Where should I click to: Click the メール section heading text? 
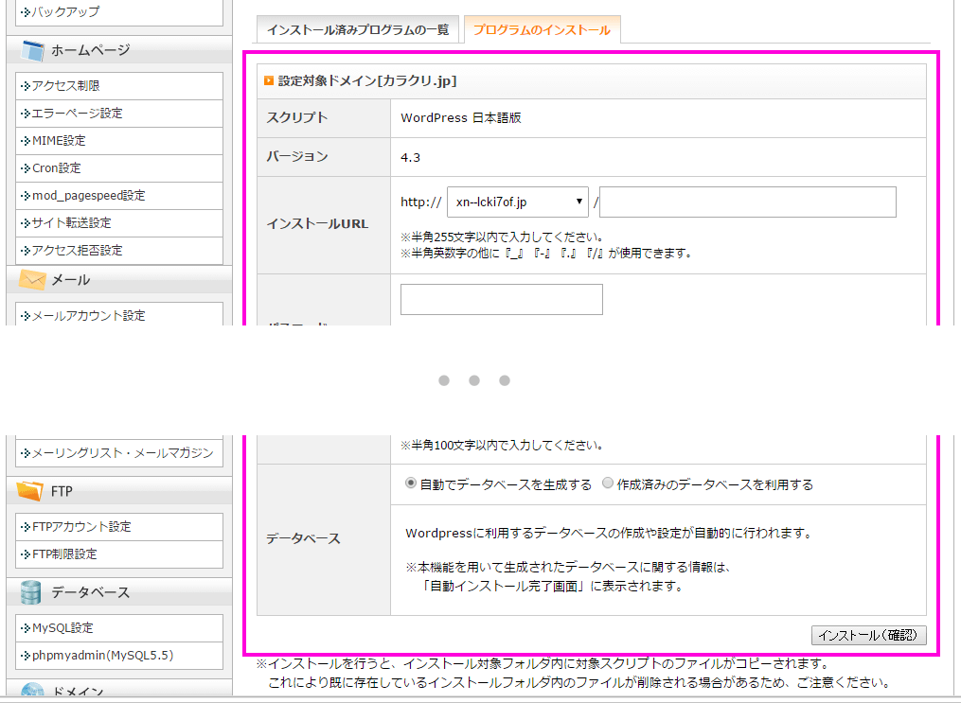tap(70, 280)
